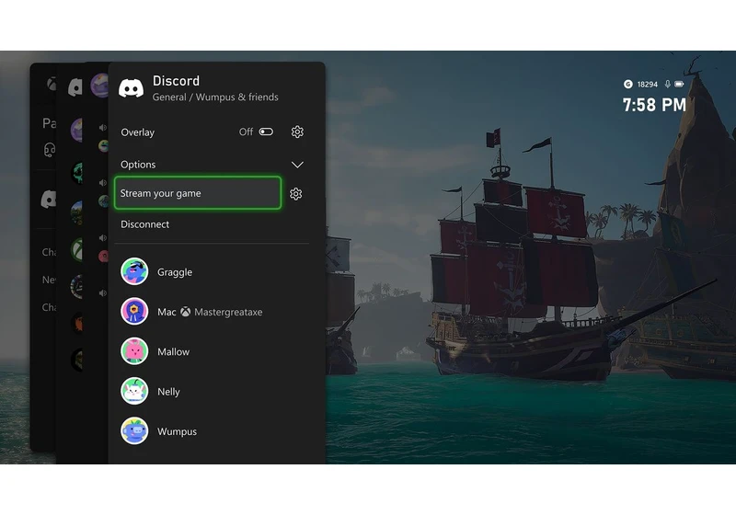
Task: Open Stream your game settings gear
Action: pos(295,194)
